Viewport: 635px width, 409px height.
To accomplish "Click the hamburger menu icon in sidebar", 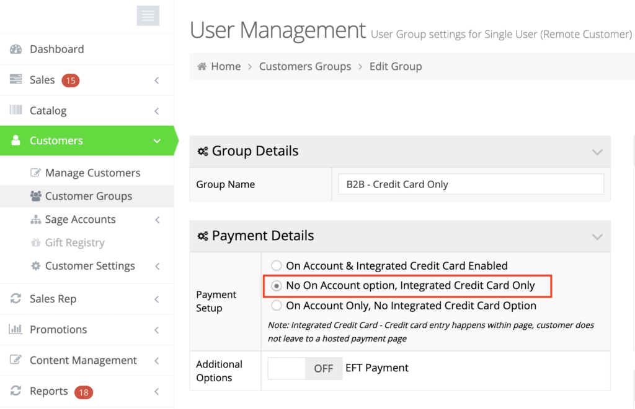I will point(148,16).
